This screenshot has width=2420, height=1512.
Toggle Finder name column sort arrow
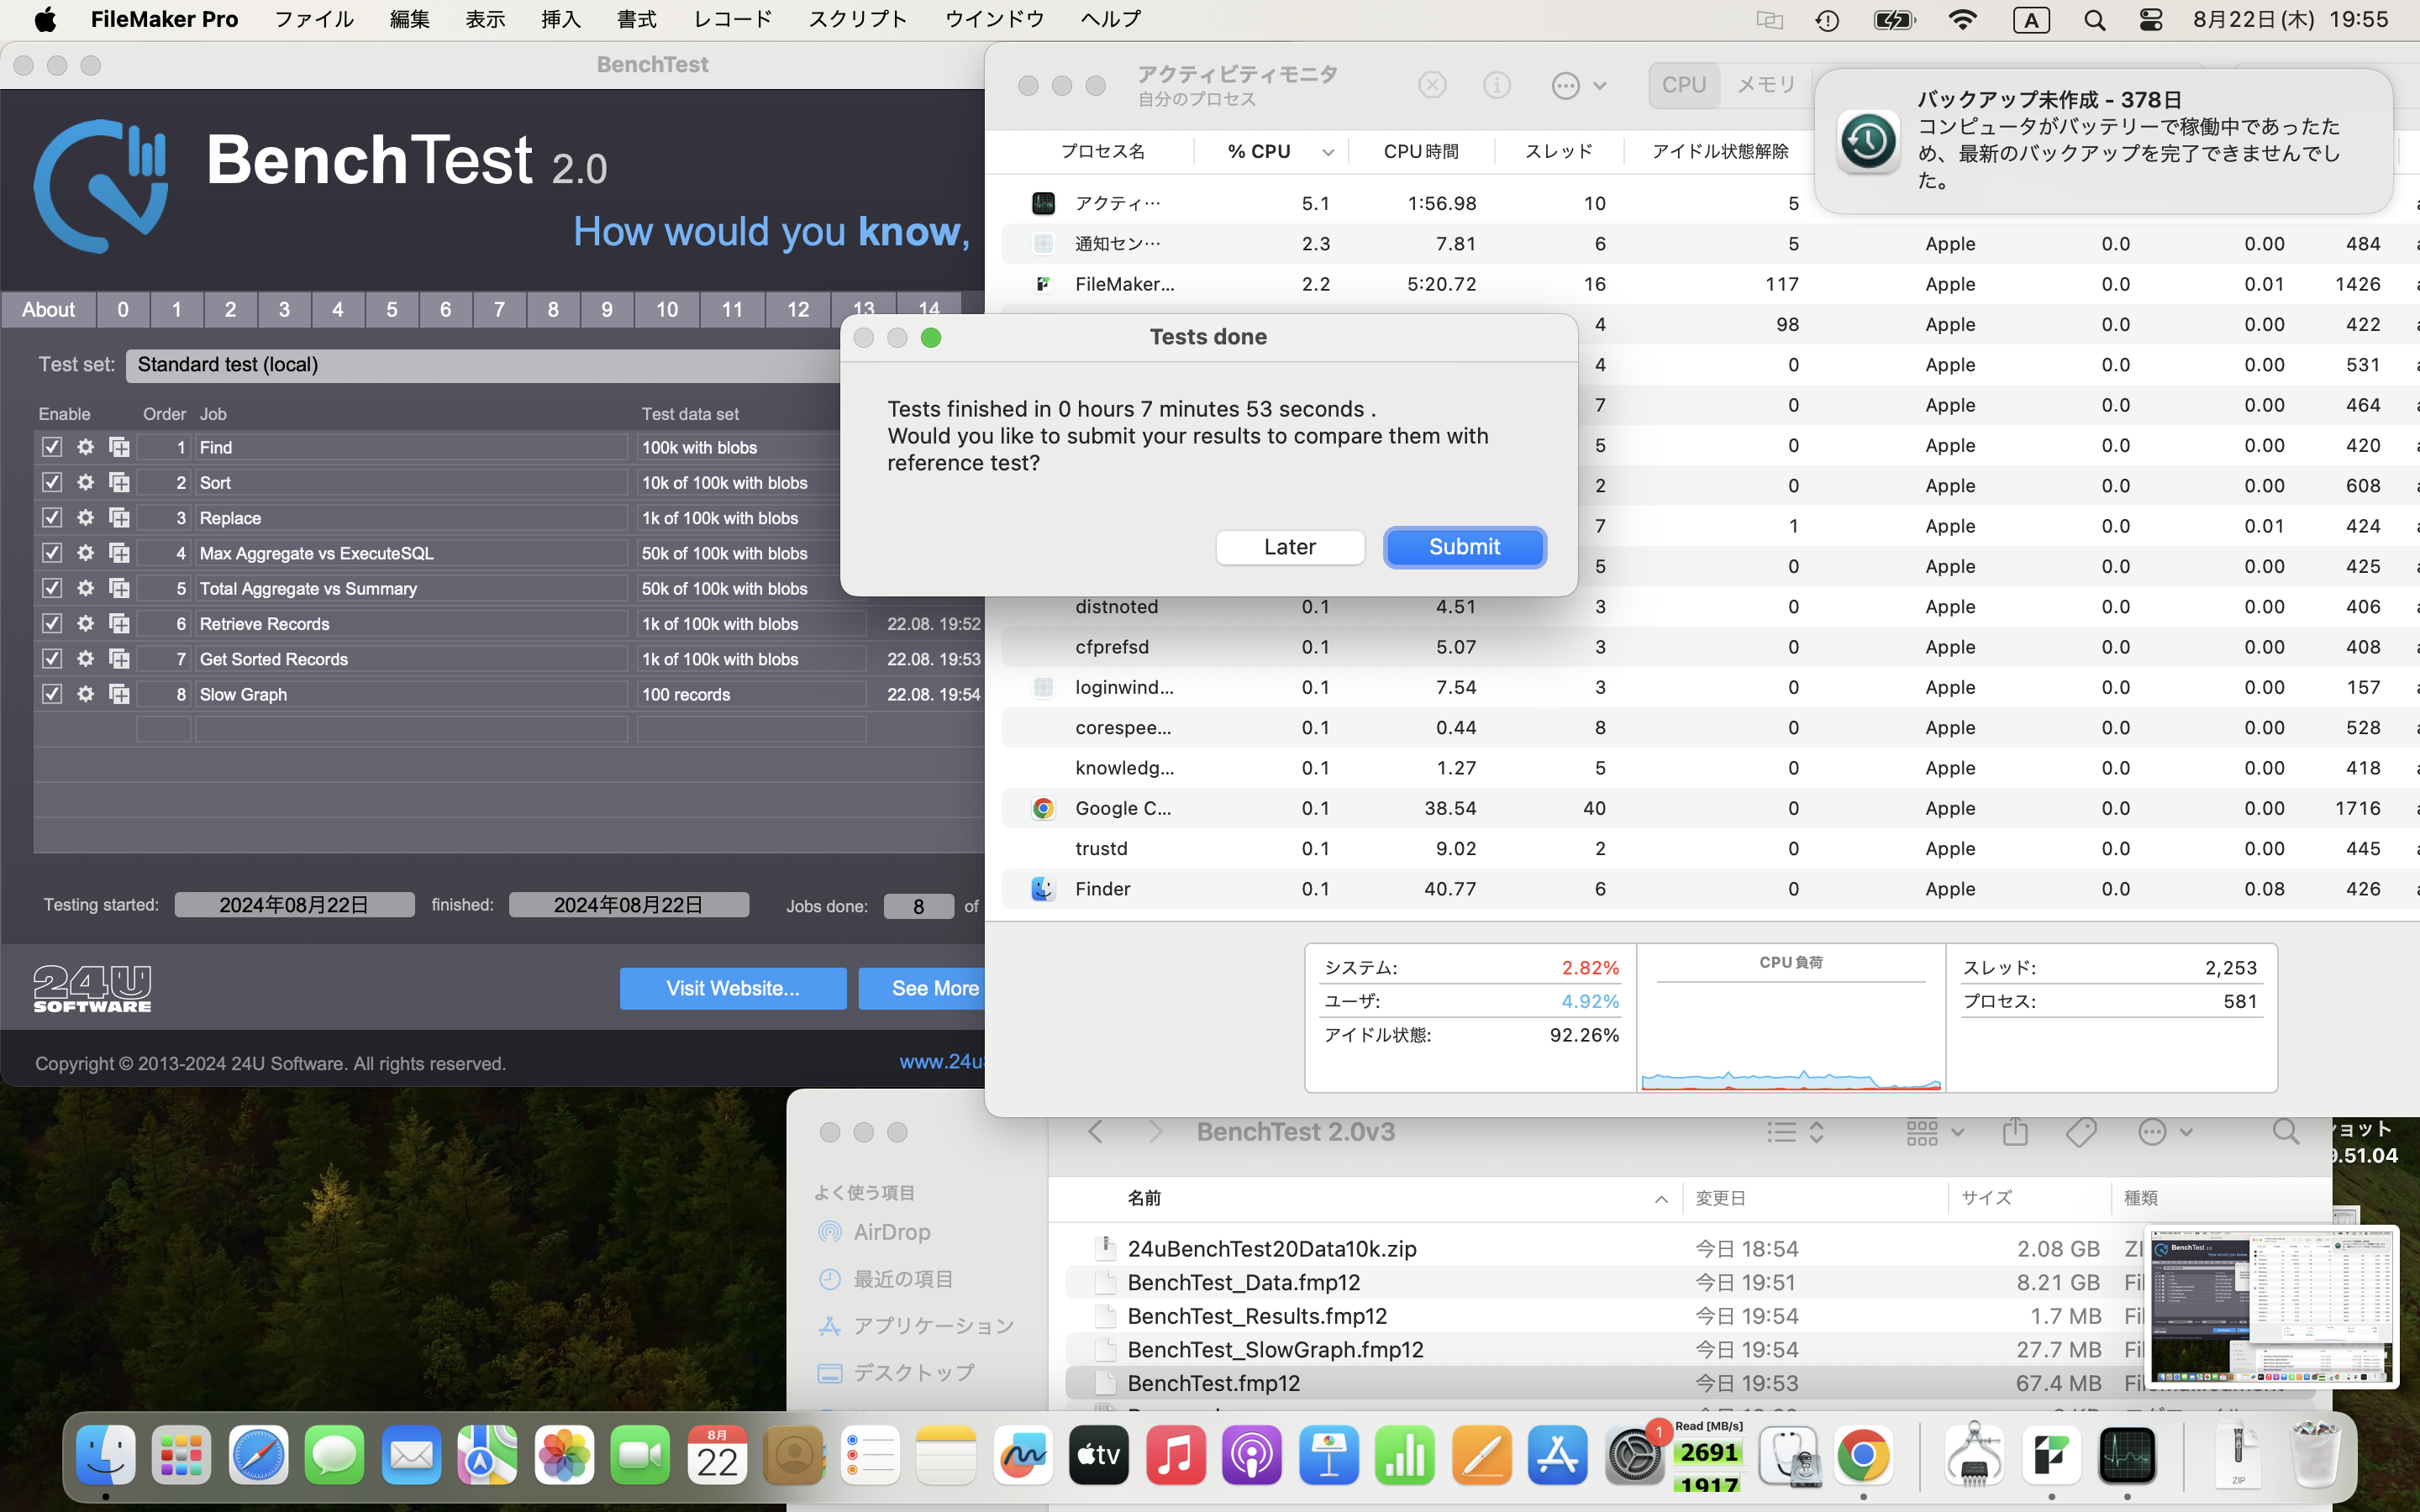(1661, 1199)
